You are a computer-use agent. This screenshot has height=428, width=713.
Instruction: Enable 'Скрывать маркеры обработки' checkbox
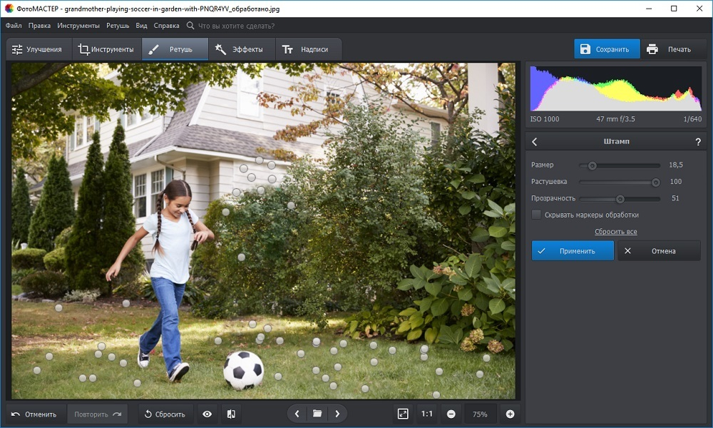(537, 215)
